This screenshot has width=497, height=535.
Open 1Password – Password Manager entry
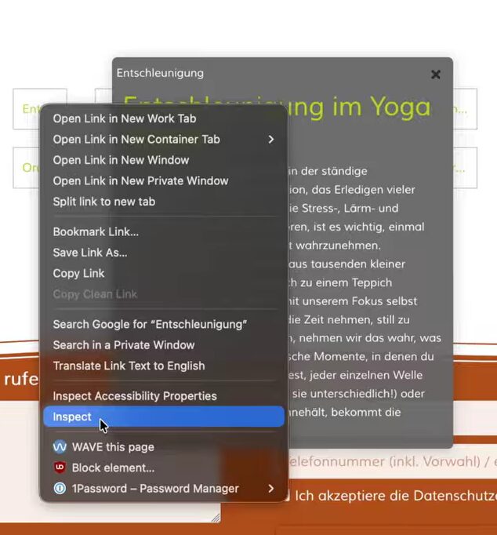(164, 488)
